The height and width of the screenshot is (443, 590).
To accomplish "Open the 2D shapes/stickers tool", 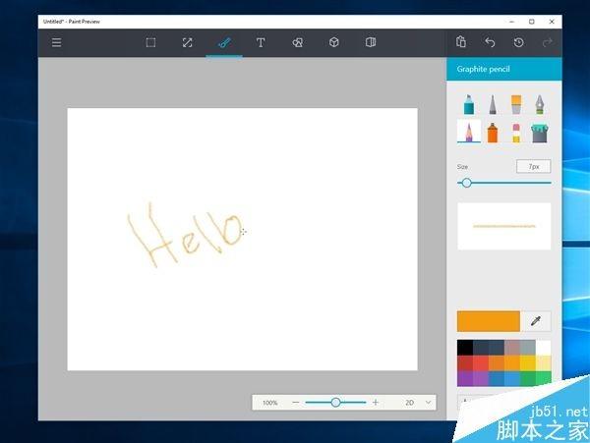I will pos(297,43).
